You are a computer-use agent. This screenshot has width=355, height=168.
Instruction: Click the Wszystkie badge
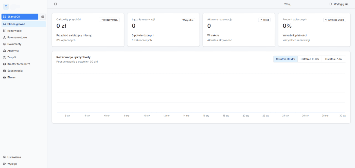click(x=188, y=20)
